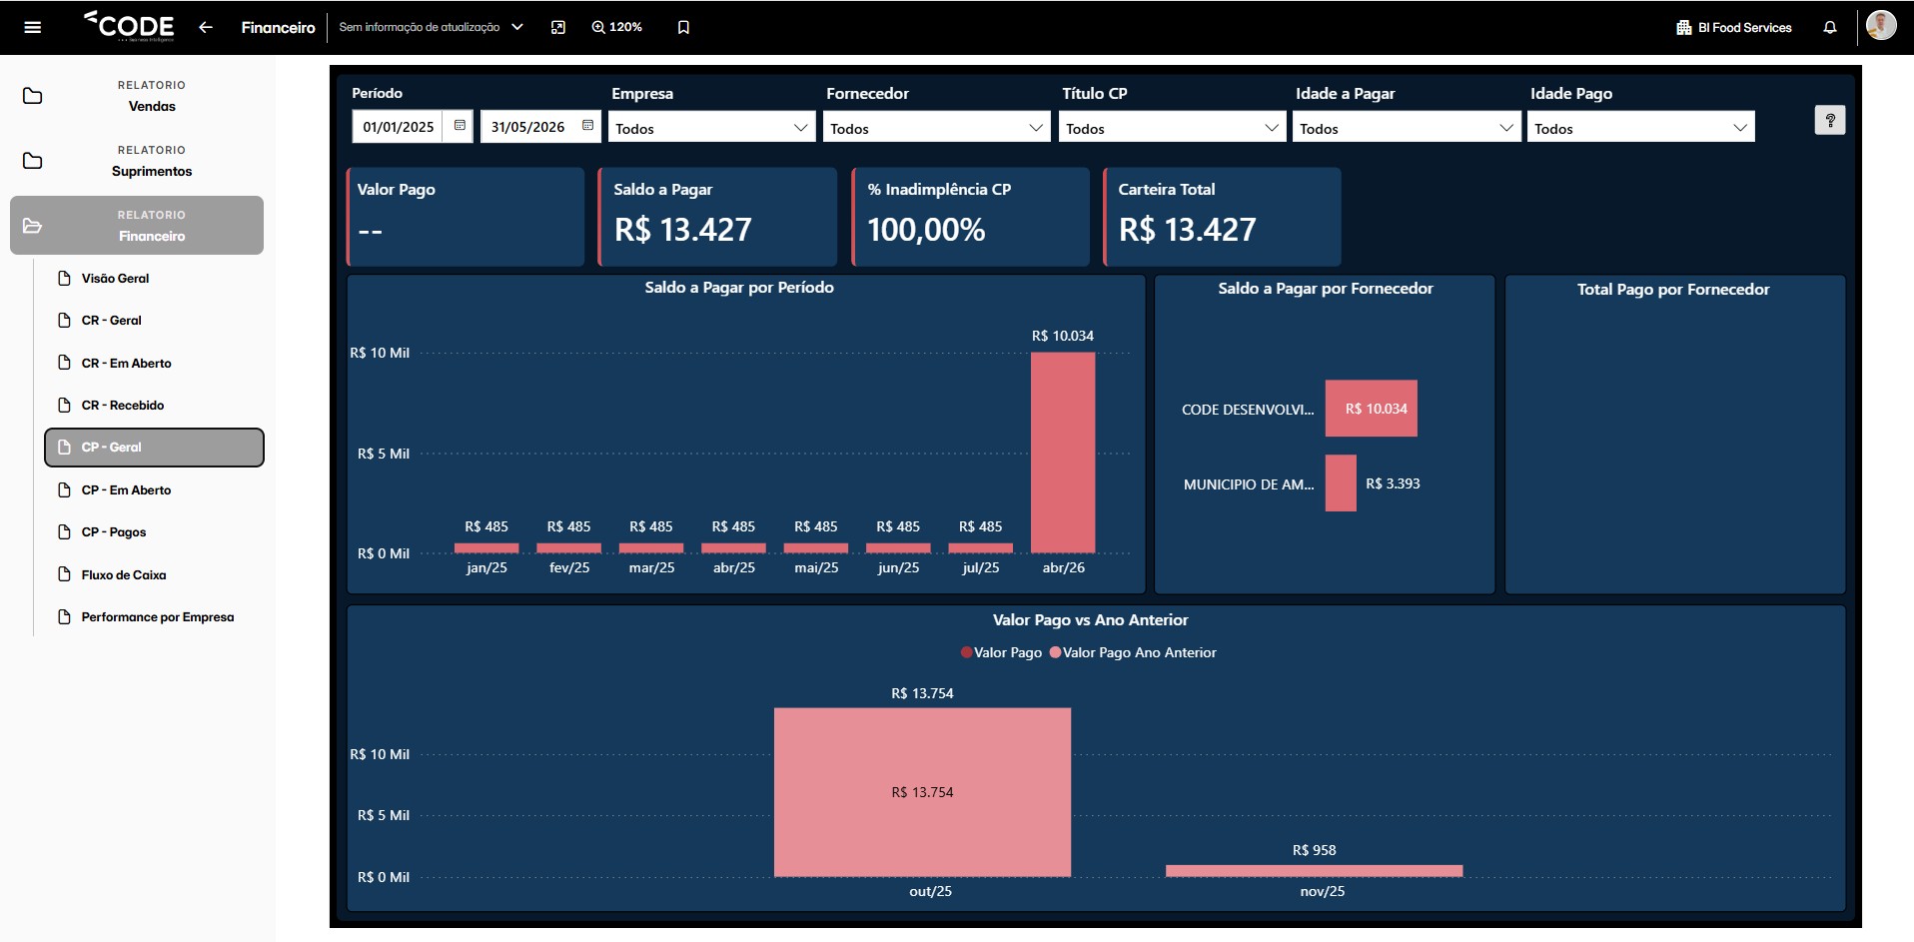Viewport: 1914px width, 942px height.
Task: Click the page icon beside Visão Geral
Action: coord(64,278)
